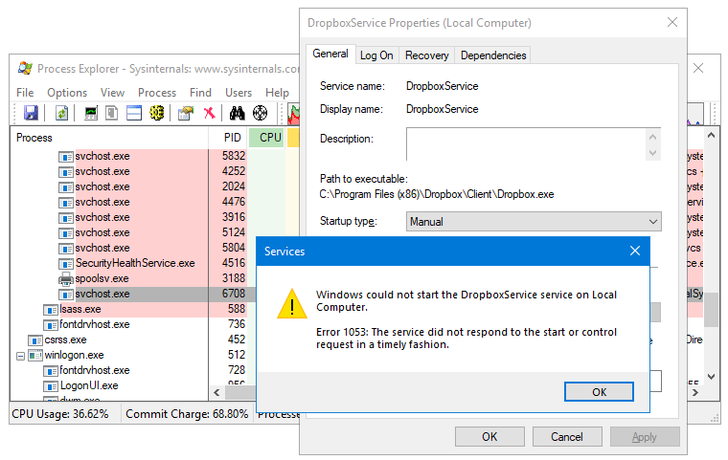Click the crosshair Find Window's Process icon
Screen dimensions: 728x460
pos(260,113)
